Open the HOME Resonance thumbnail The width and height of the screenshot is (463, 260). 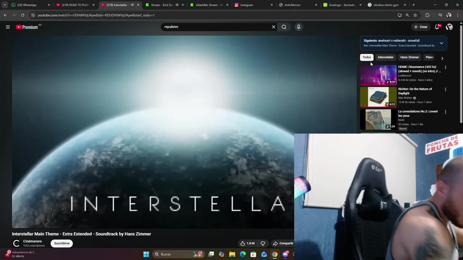coord(378,75)
